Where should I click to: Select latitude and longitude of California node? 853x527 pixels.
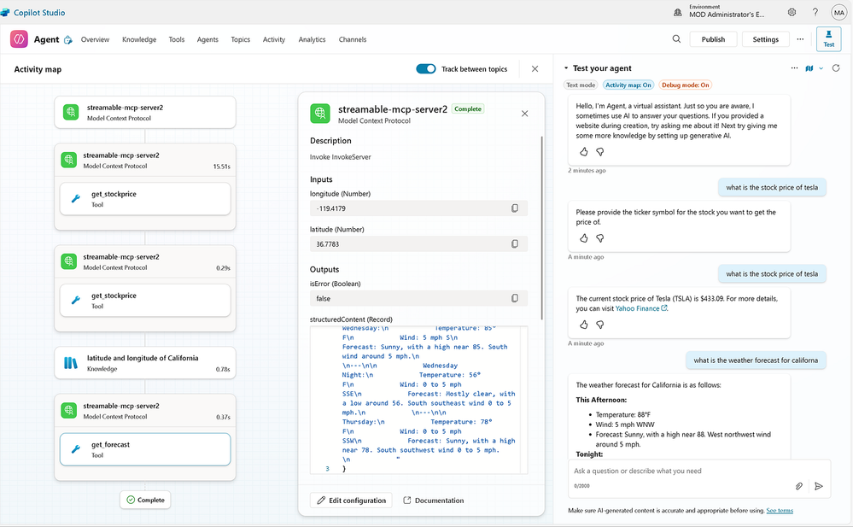[145, 363]
